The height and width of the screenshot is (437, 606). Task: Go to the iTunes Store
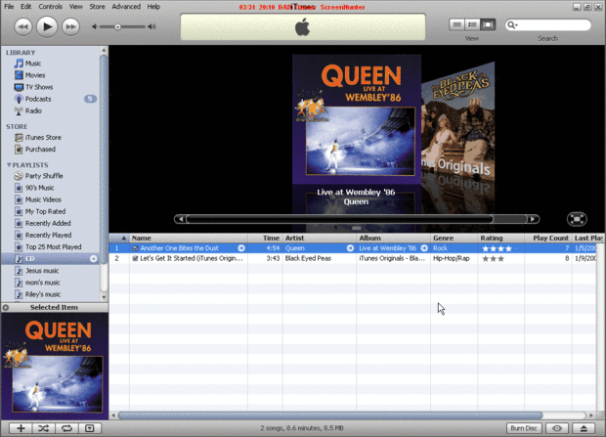pos(43,137)
